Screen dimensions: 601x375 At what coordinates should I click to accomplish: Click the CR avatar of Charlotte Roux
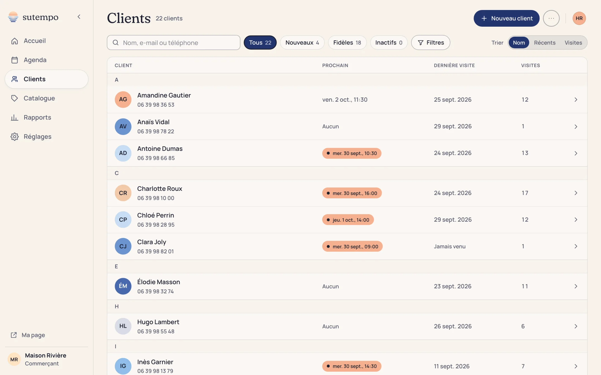pos(123,193)
